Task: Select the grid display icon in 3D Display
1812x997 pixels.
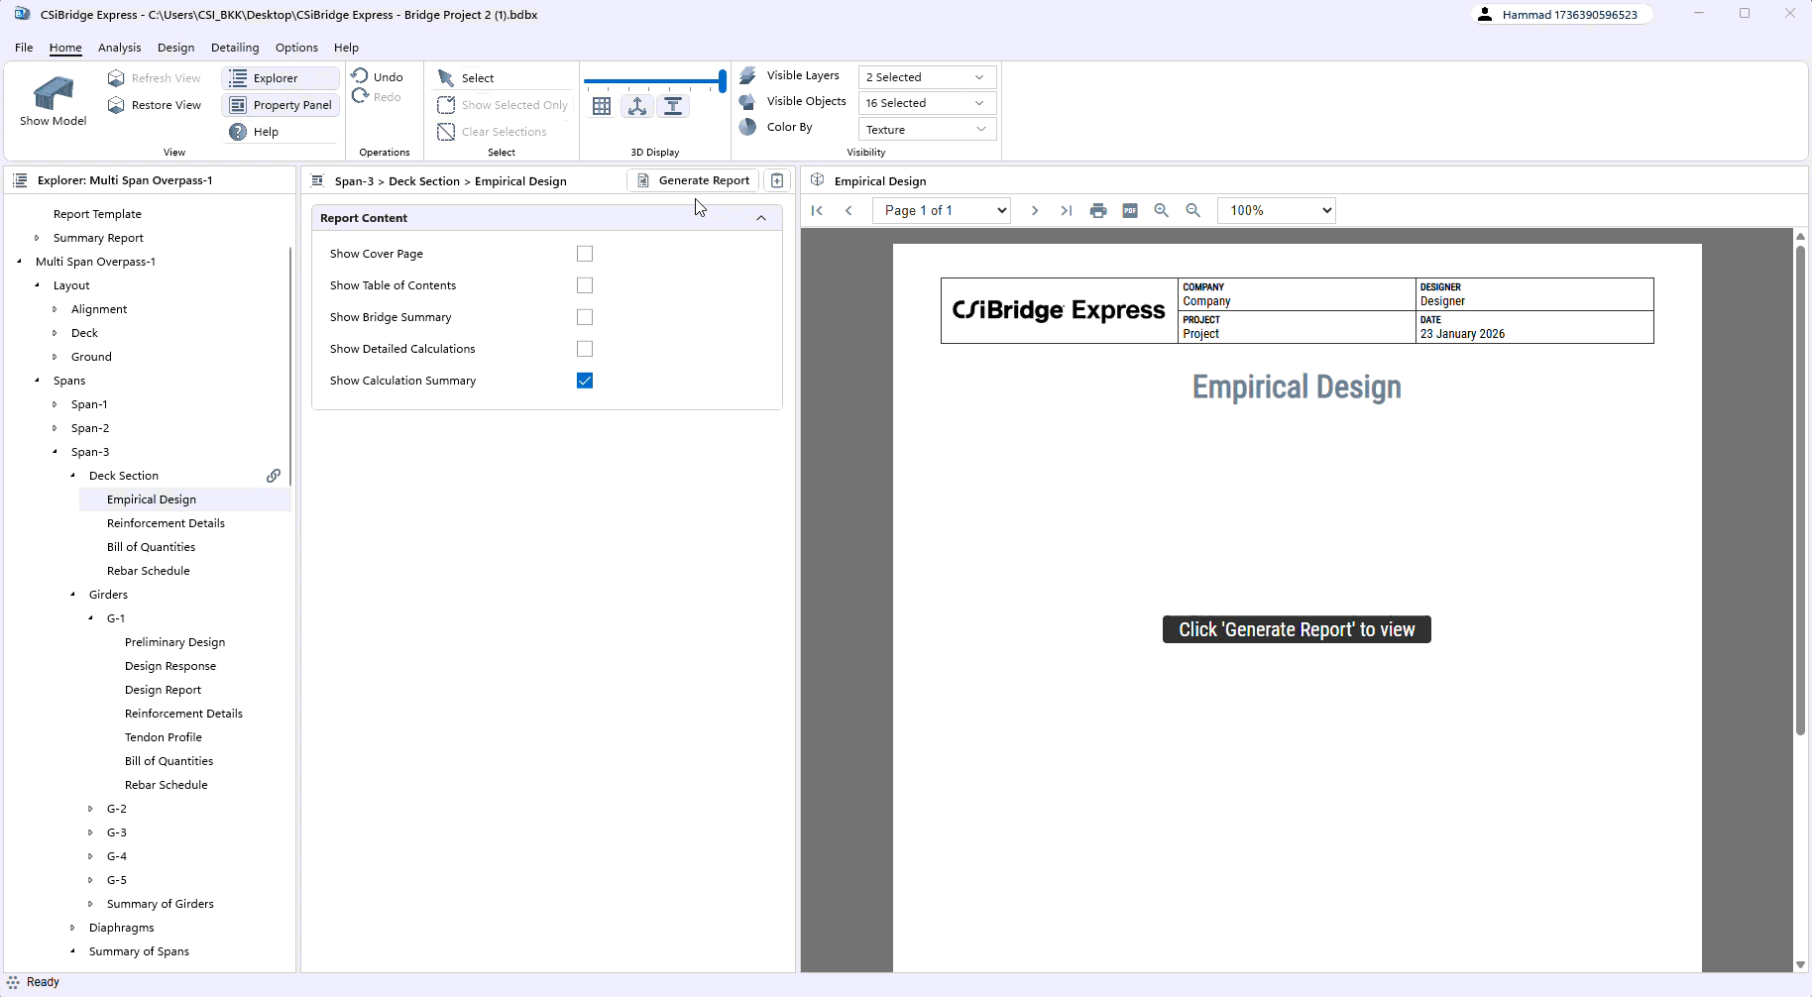Action: pyautogui.click(x=602, y=106)
